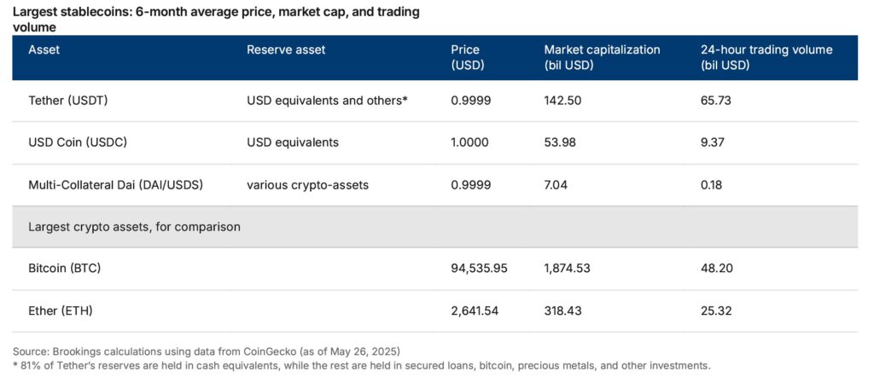
Task: Select the USD Coin (USDC) cell
Action: point(78,142)
